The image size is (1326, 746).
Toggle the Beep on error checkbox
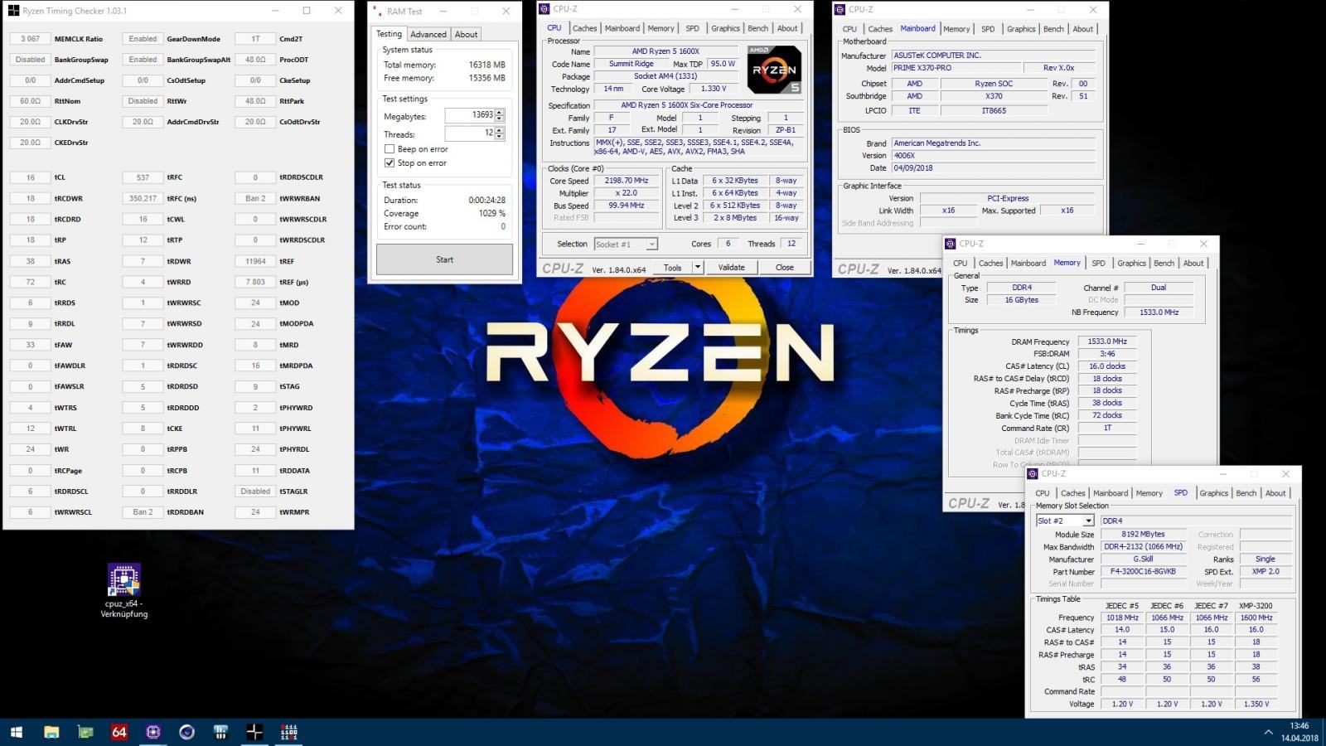tap(390, 149)
